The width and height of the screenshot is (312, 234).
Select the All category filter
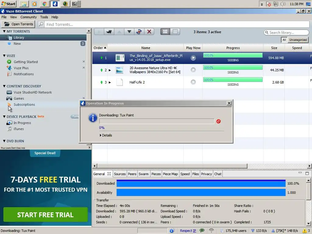click(x=284, y=40)
